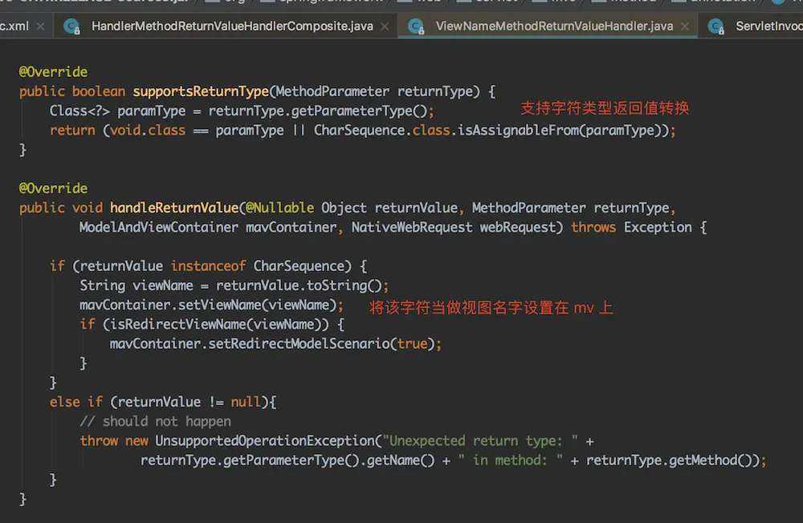Click the first @Override annotation

(x=53, y=72)
